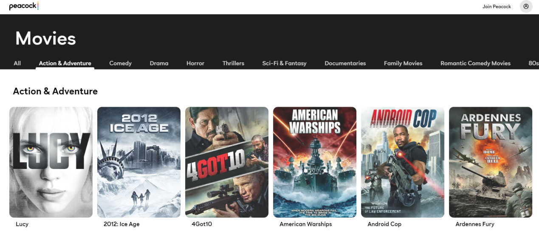Select the Family Movies tab
This screenshot has height=238, width=539.
403,63
